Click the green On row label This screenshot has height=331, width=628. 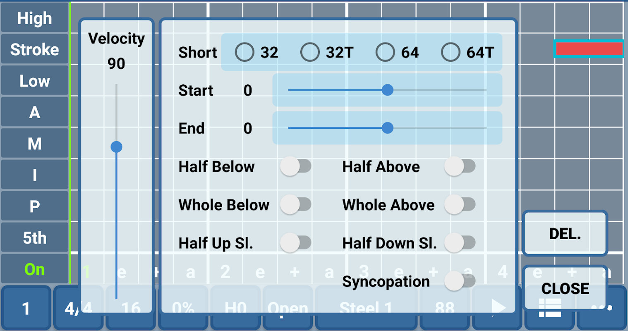(x=34, y=269)
